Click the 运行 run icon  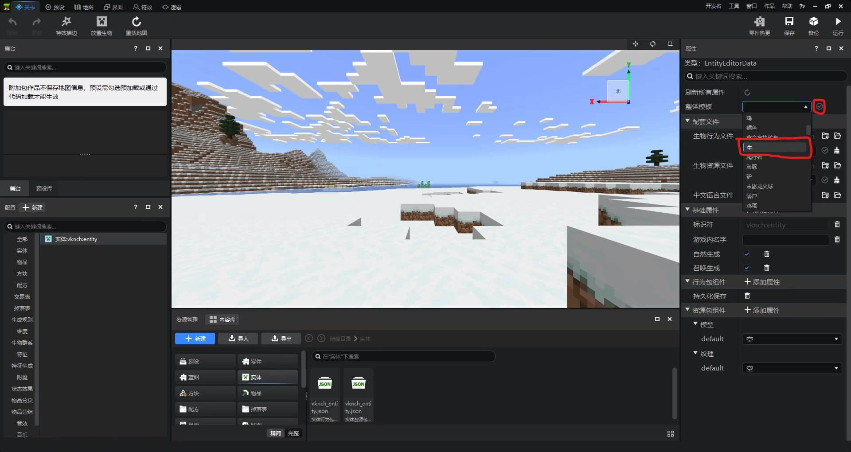click(838, 21)
